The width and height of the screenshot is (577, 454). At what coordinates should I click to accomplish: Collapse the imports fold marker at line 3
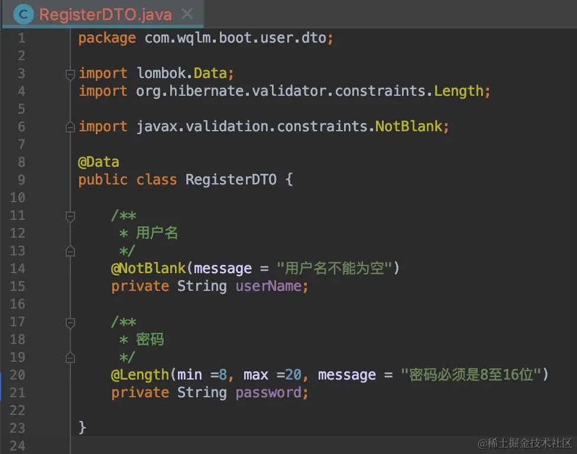(x=70, y=74)
